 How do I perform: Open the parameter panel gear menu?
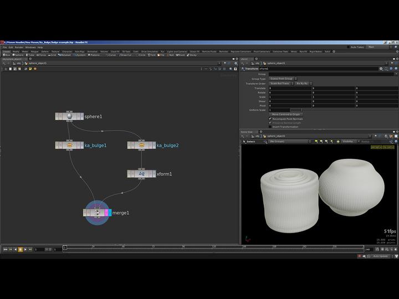(381, 69)
